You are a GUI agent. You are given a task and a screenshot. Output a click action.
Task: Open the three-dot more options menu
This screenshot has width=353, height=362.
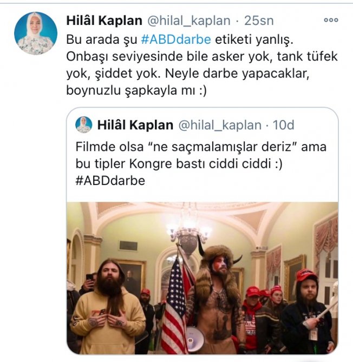pos(331,20)
